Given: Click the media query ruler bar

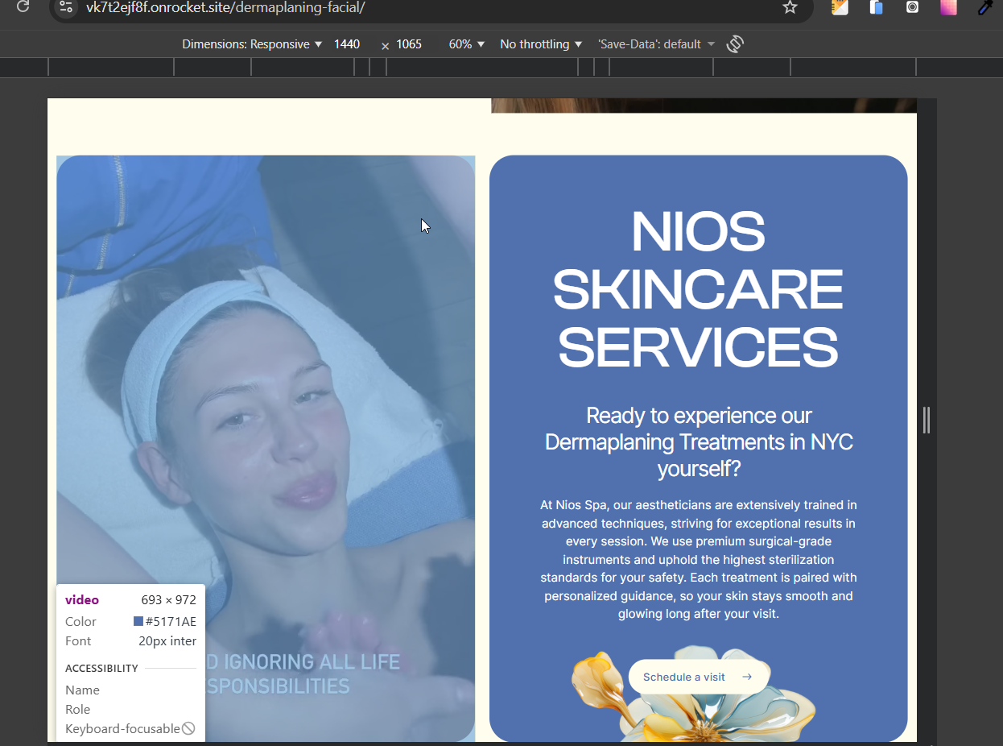Looking at the screenshot, I should (501, 68).
